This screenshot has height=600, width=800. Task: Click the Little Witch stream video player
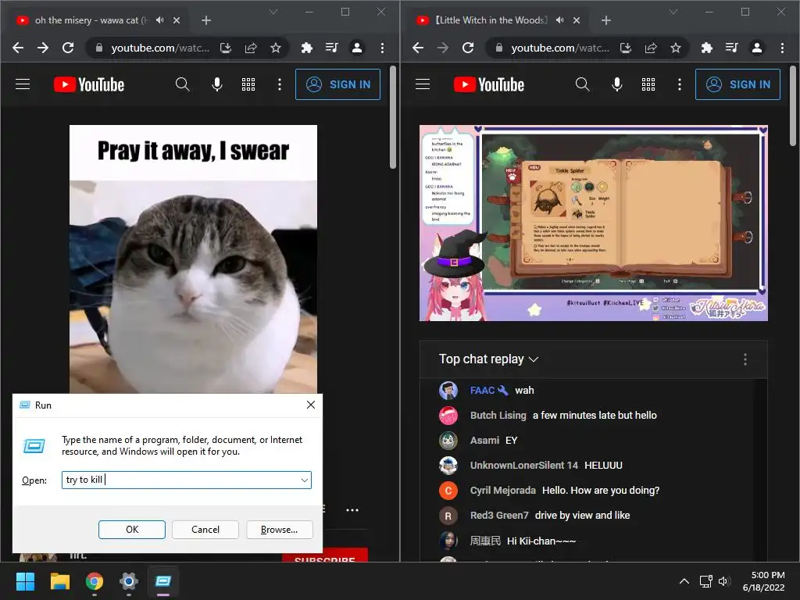point(594,223)
